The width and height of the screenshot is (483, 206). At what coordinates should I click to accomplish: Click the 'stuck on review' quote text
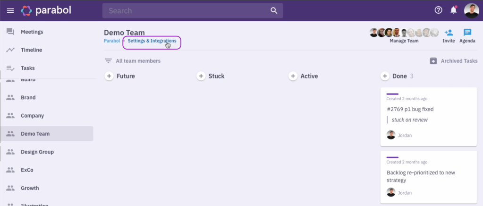[410, 120]
